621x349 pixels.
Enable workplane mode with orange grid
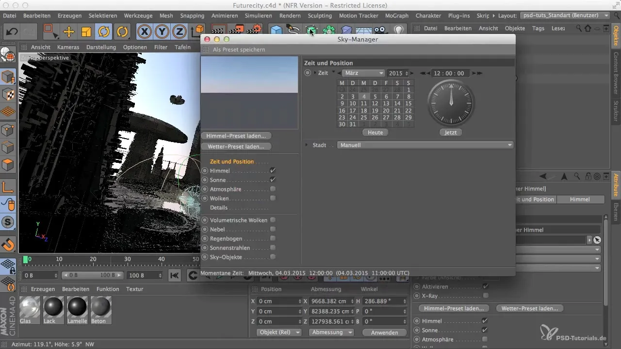[x=8, y=112]
